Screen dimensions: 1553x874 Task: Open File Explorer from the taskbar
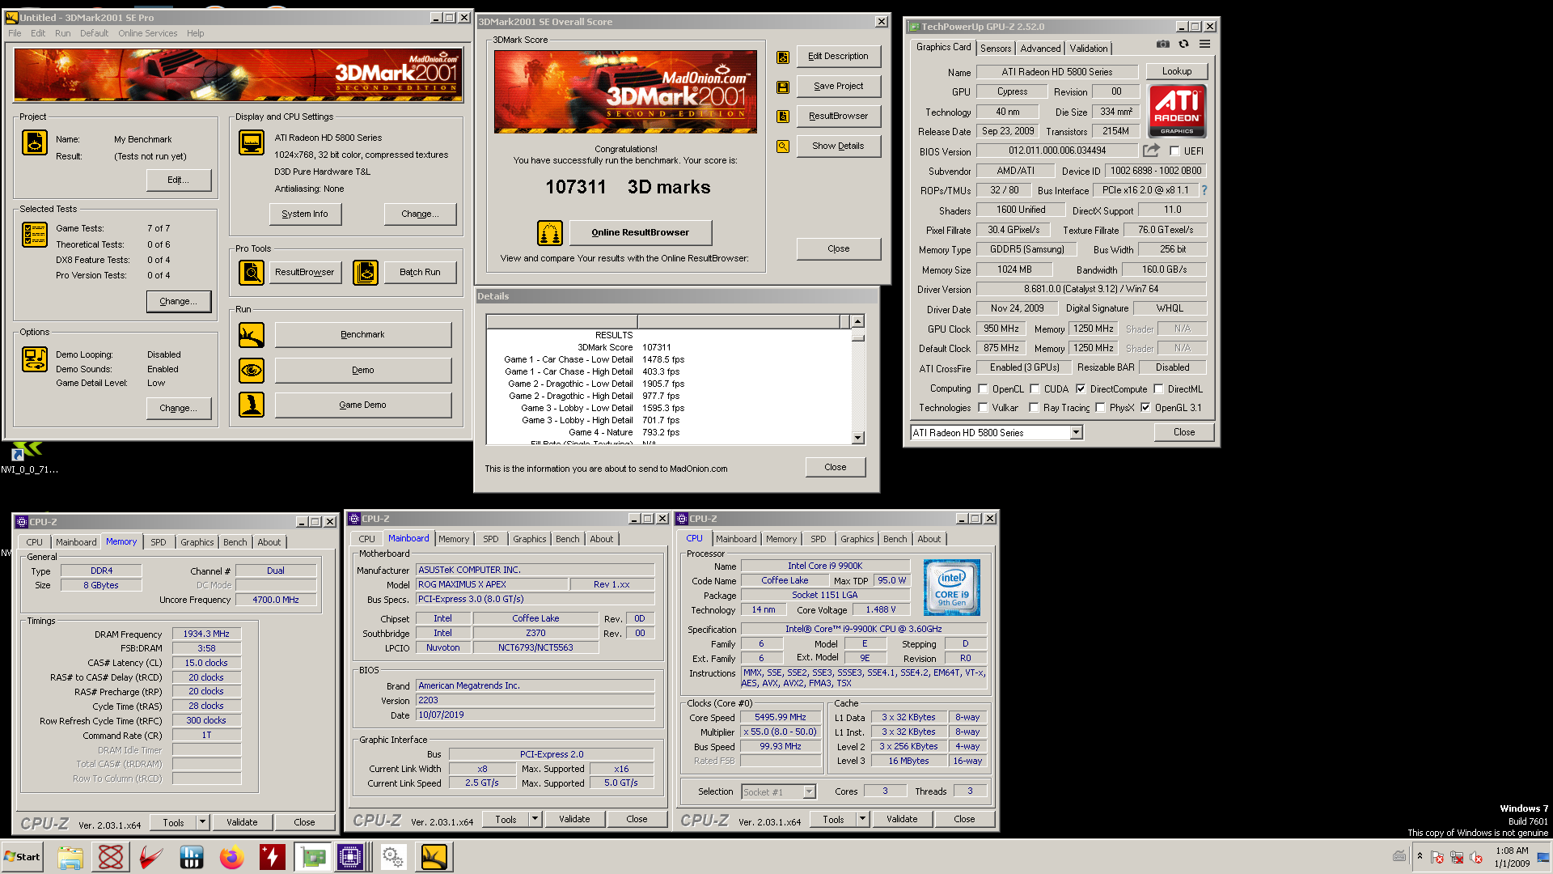[x=70, y=857]
